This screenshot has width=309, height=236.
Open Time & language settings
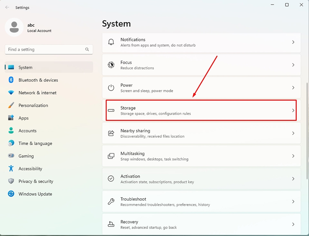tap(49, 143)
